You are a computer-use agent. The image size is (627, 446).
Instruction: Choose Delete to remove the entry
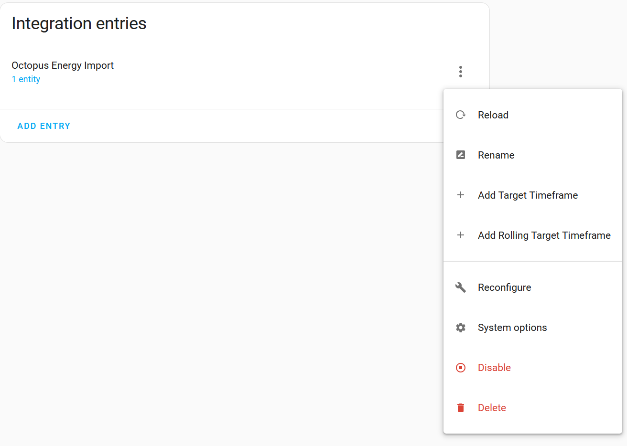click(533, 408)
